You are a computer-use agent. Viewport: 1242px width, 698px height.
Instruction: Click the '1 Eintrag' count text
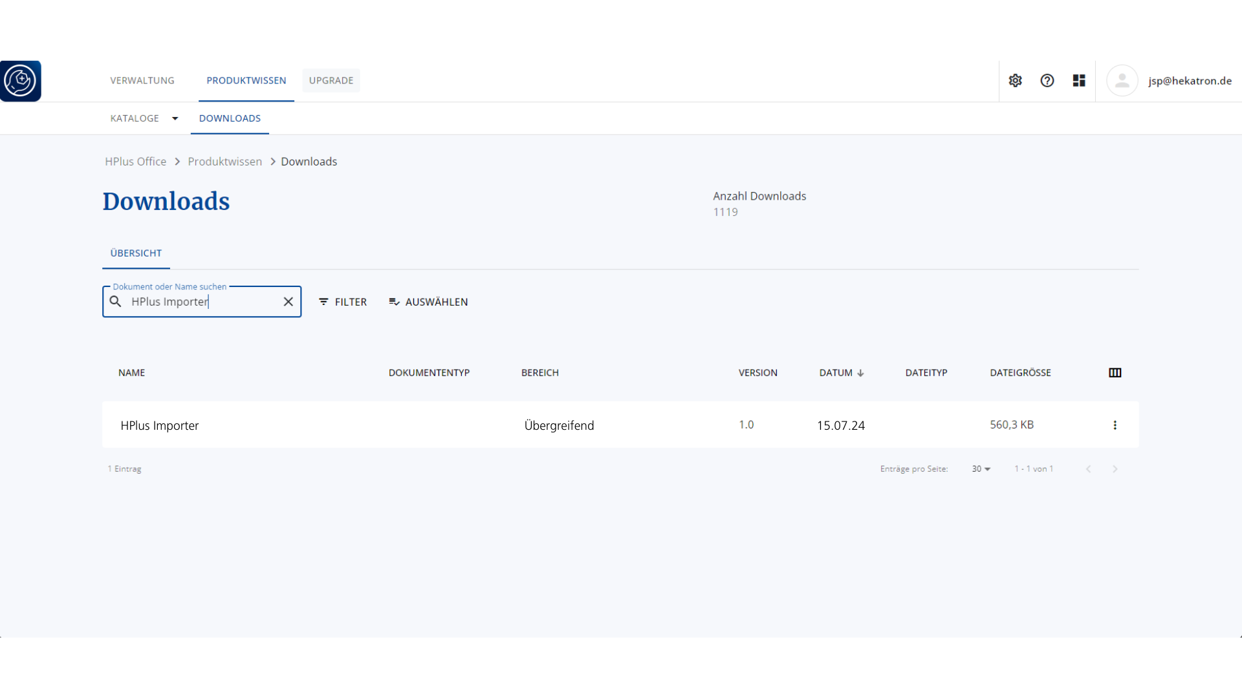[124, 469]
